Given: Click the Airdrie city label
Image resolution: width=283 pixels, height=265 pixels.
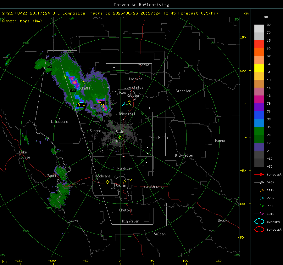Looking at the screenshot, I should point(124,168).
